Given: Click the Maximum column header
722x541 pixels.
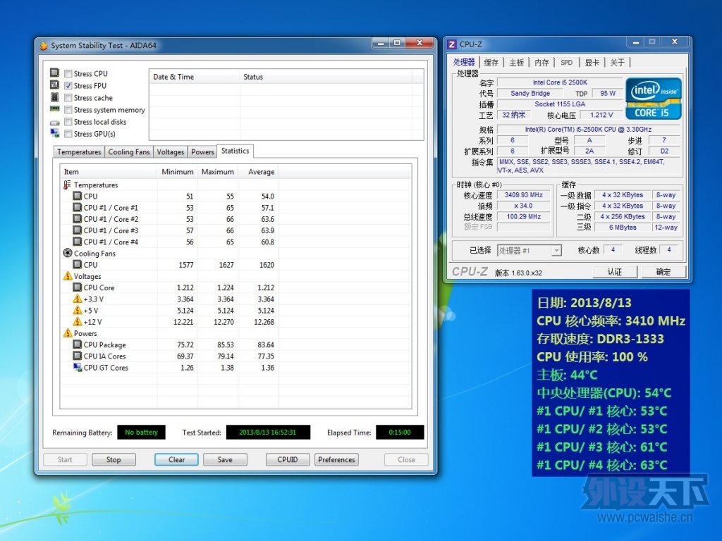Looking at the screenshot, I should [218, 172].
